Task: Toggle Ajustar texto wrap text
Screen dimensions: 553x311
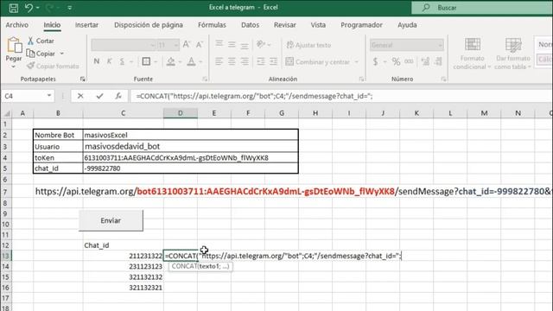Action: click(309, 45)
